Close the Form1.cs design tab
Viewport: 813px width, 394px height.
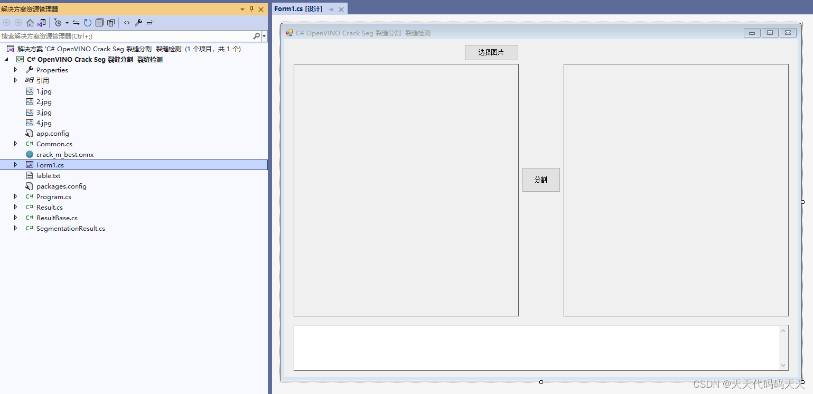pos(341,10)
